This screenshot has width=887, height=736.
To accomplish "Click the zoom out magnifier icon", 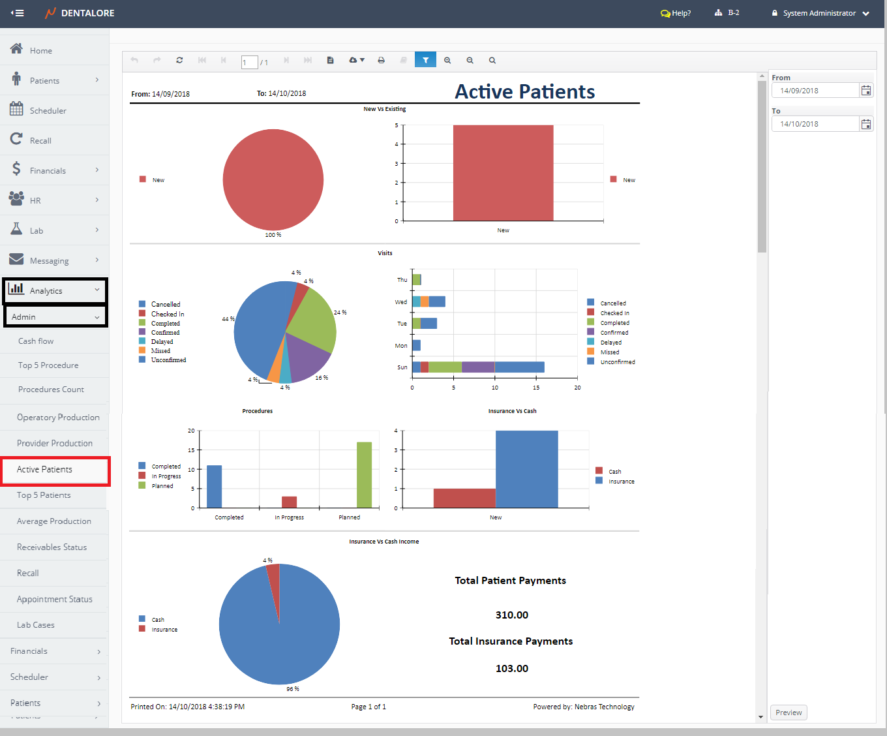I will point(470,60).
